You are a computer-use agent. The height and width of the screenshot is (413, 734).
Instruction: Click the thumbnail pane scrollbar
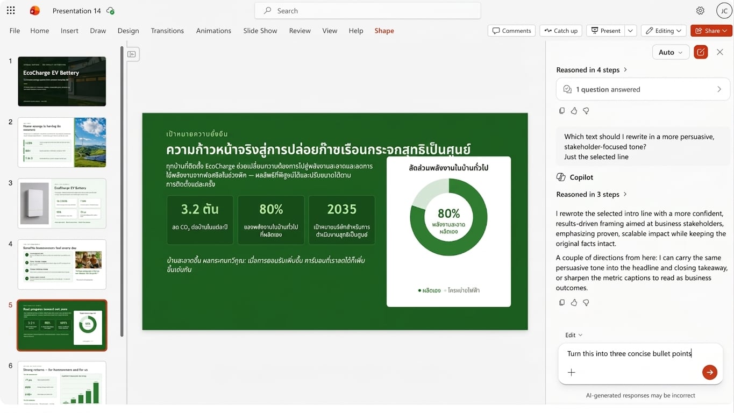tap(122, 191)
